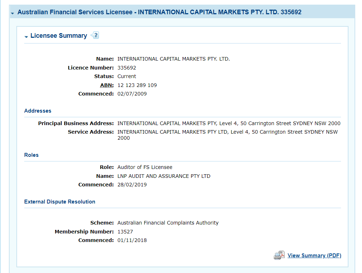Select scheme Australian Financial Complaints Authority

(x=168, y=223)
